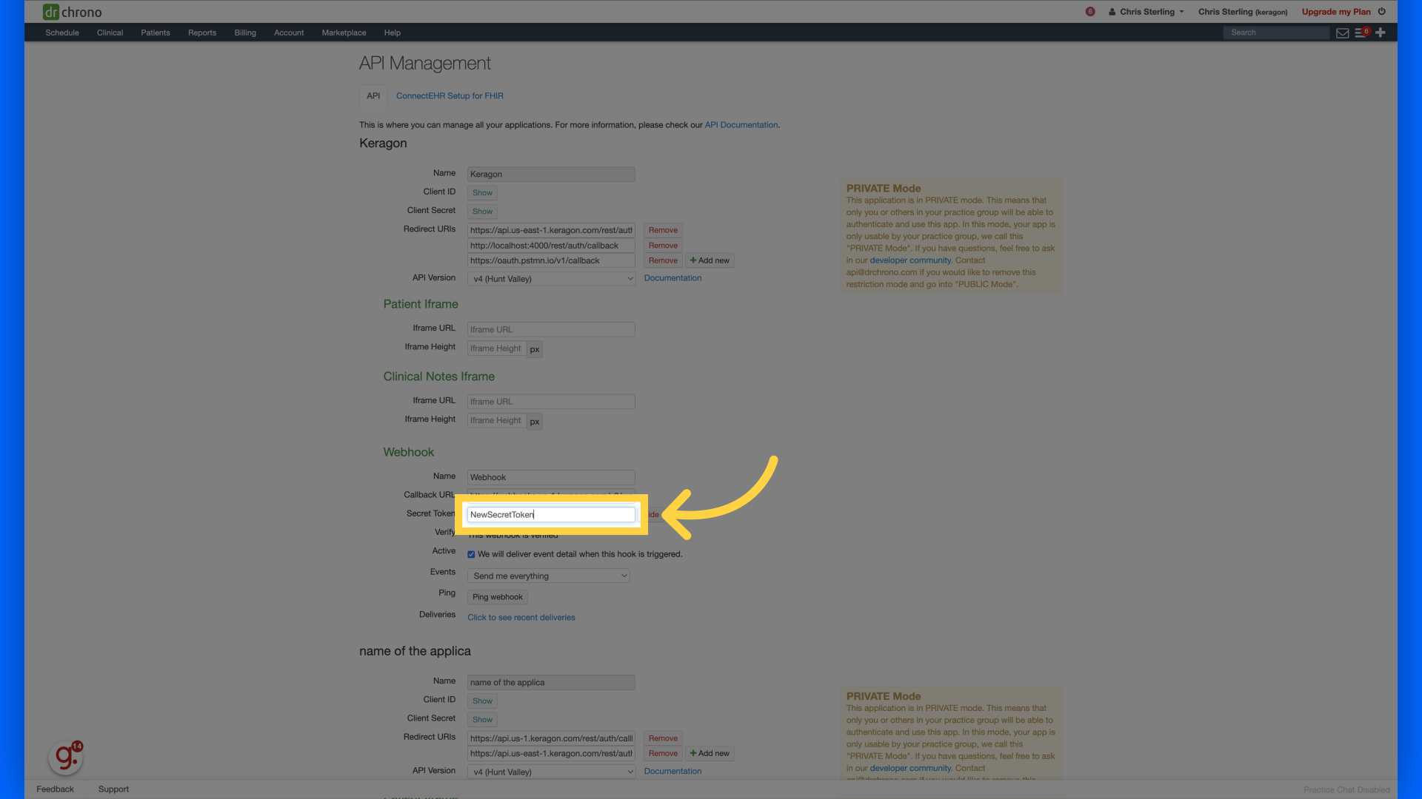1422x799 pixels.
Task: Click Upgrade my Plan link
Action: (x=1336, y=12)
